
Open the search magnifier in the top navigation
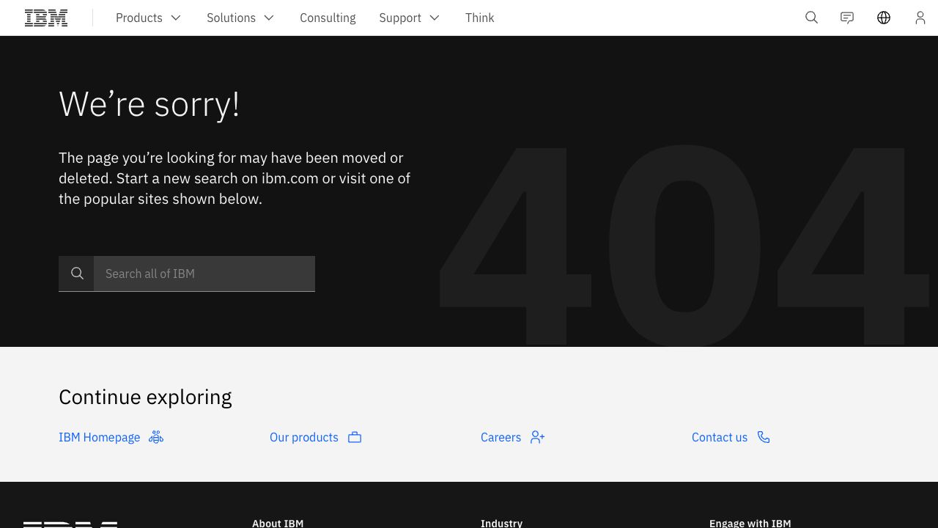(811, 18)
